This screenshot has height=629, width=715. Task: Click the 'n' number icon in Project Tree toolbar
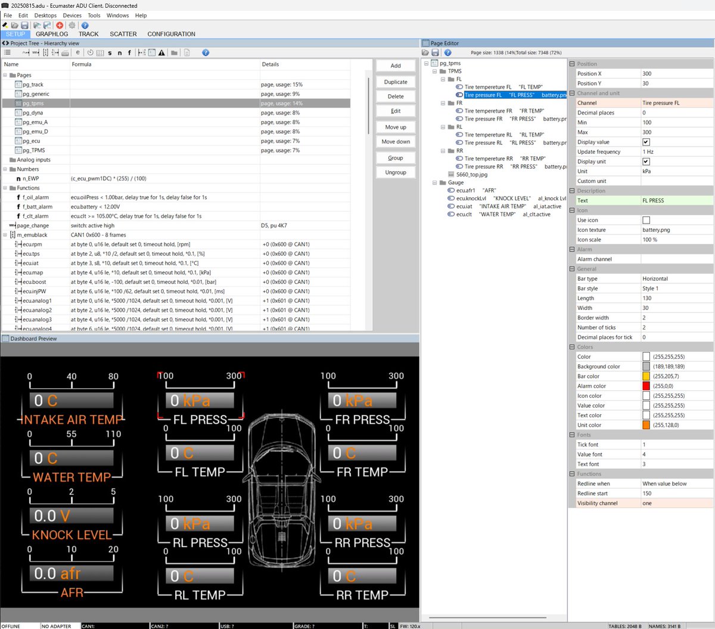(x=120, y=52)
